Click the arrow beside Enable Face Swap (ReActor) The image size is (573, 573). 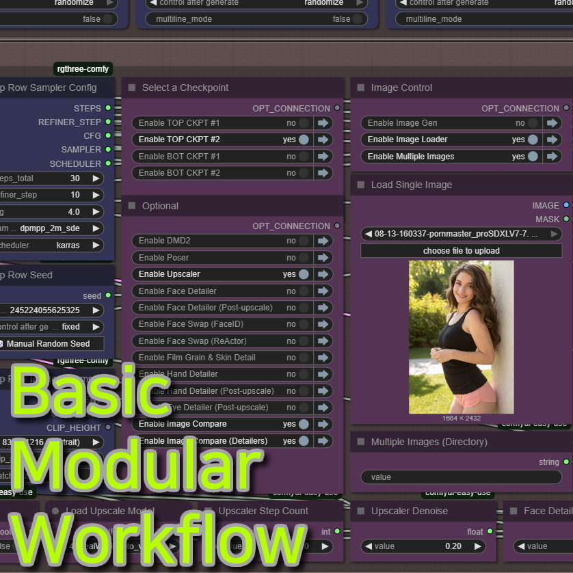323,341
